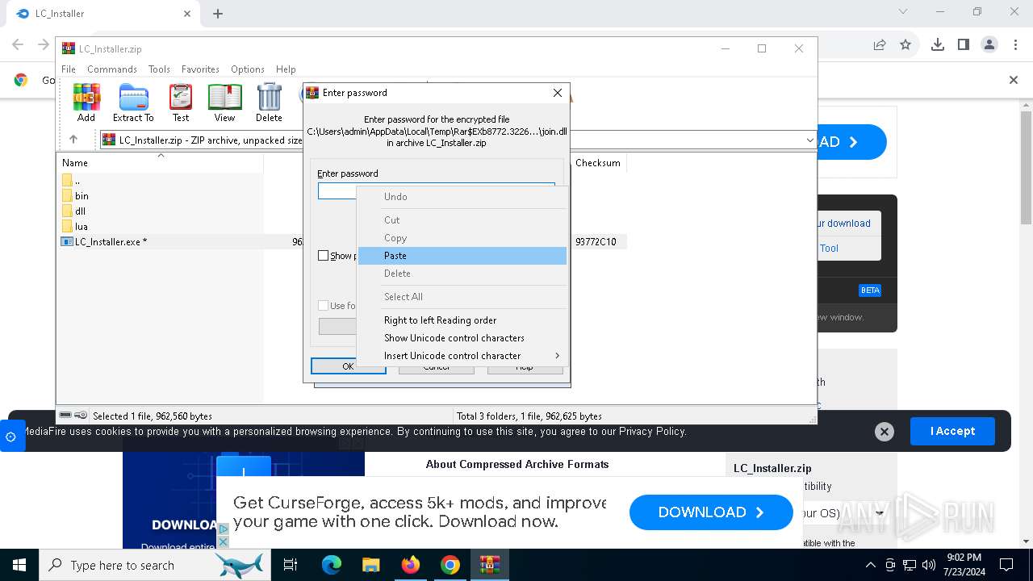Screen dimensions: 1033x581
Task: Click the taskbar clock 9:02 PM
Action: coord(964,565)
